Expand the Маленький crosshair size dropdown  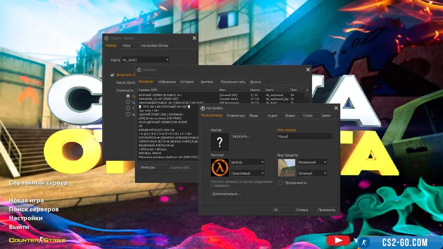[x=312, y=162]
